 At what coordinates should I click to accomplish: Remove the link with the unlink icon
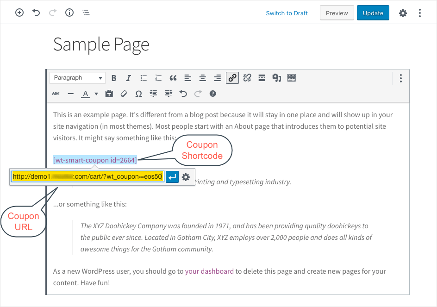[x=247, y=78]
